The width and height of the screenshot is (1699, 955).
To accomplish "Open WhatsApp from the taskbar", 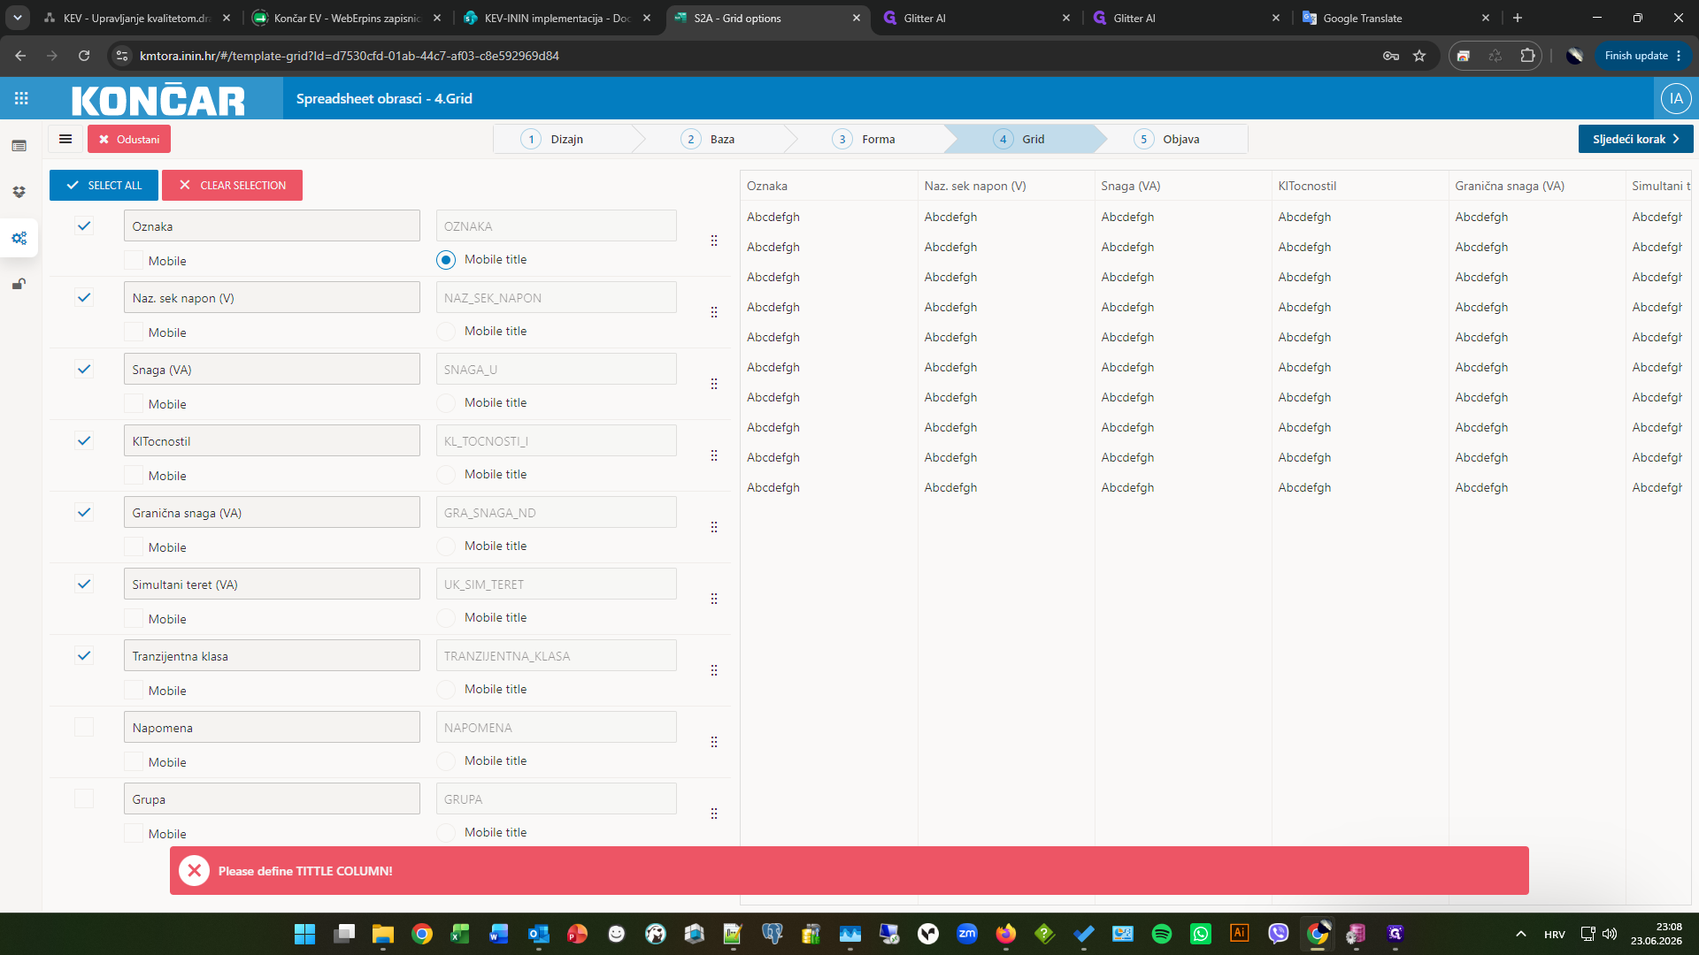I will (x=1201, y=934).
